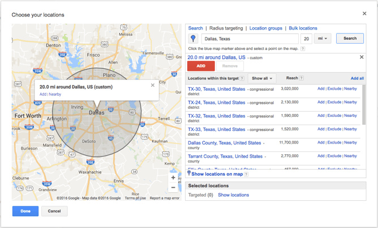Dismiss the 20.0 mi around Dallas result
378x228 pixels.
click(362, 57)
